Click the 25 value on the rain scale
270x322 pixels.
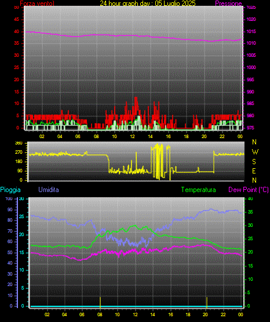tap(21, 216)
